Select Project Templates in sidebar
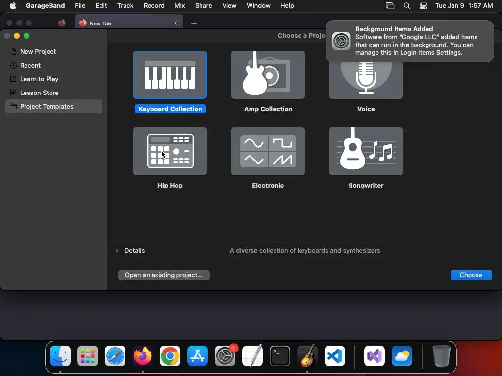502x376 pixels. (x=54, y=106)
